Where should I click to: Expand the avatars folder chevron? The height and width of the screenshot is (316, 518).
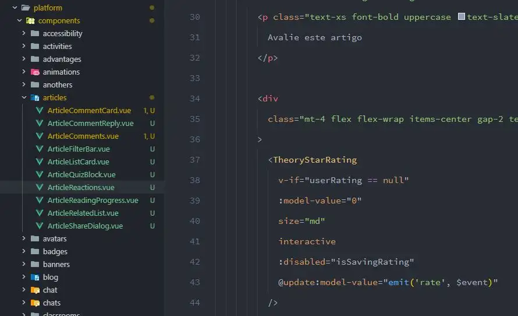[24, 238]
